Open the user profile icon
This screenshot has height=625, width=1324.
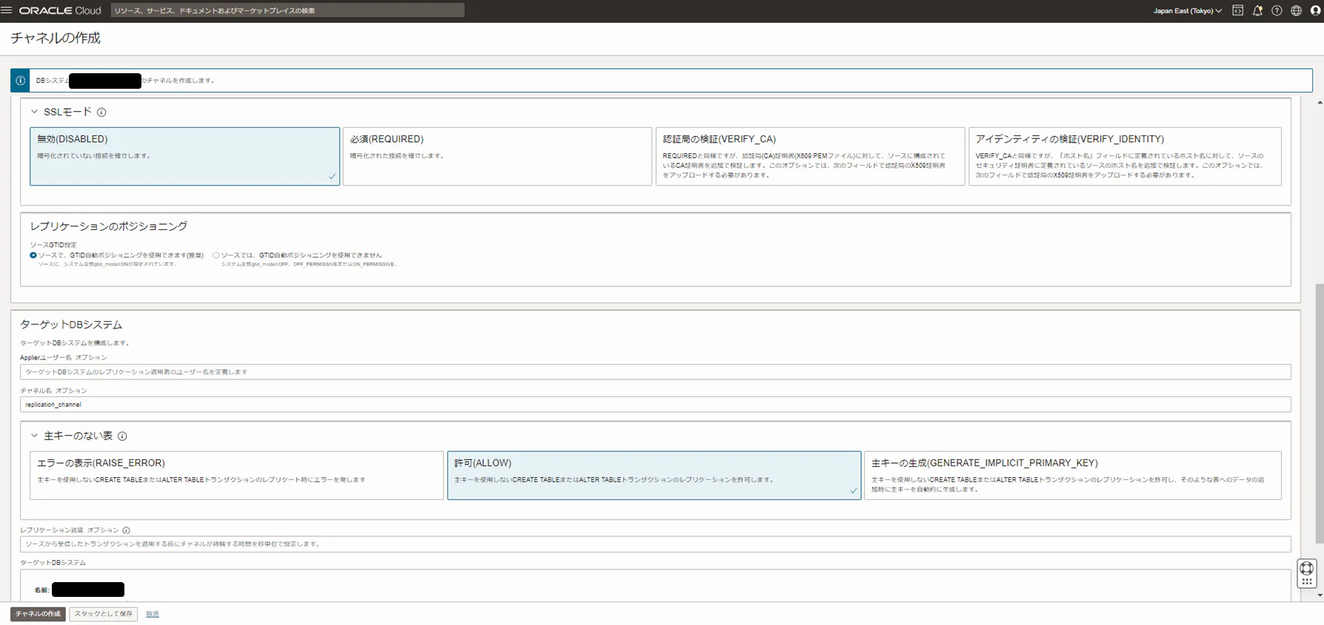[1315, 10]
